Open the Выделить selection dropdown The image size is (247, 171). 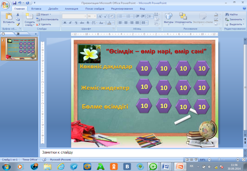tap(235, 24)
